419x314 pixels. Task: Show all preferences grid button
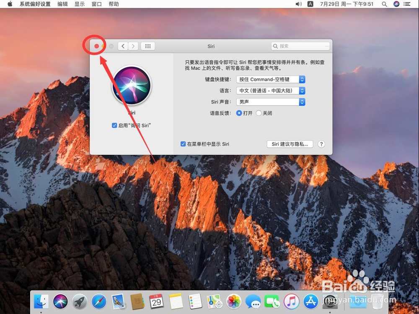coord(148,46)
